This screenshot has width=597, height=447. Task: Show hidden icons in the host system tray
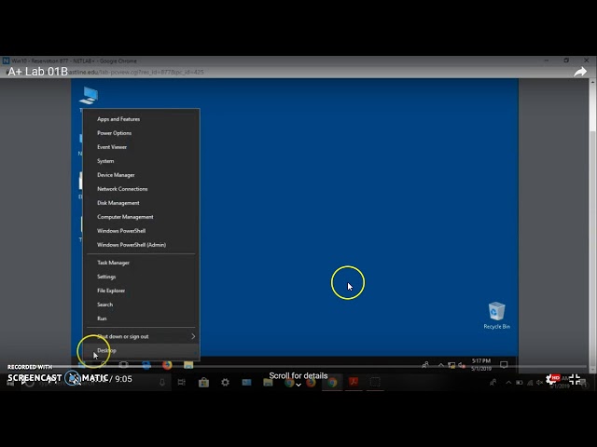(x=508, y=383)
